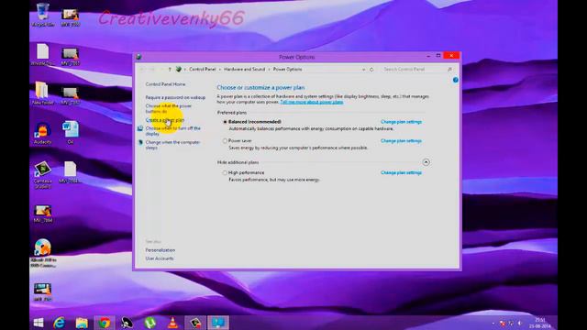Click the search magnifier icon

coord(449,70)
